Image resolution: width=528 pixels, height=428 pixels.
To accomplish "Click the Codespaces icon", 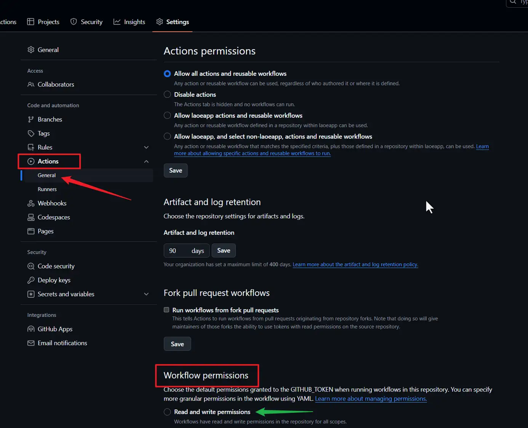I will pyautogui.click(x=31, y=217).
